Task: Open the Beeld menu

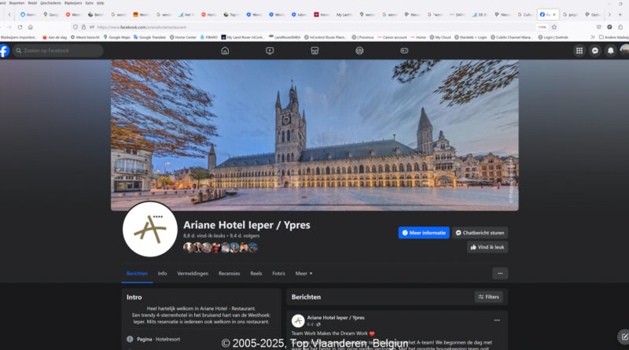Action: (x=32, y=3)
